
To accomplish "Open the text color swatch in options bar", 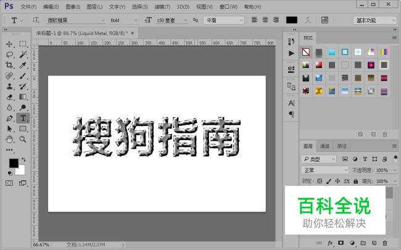I will [292, 20].
